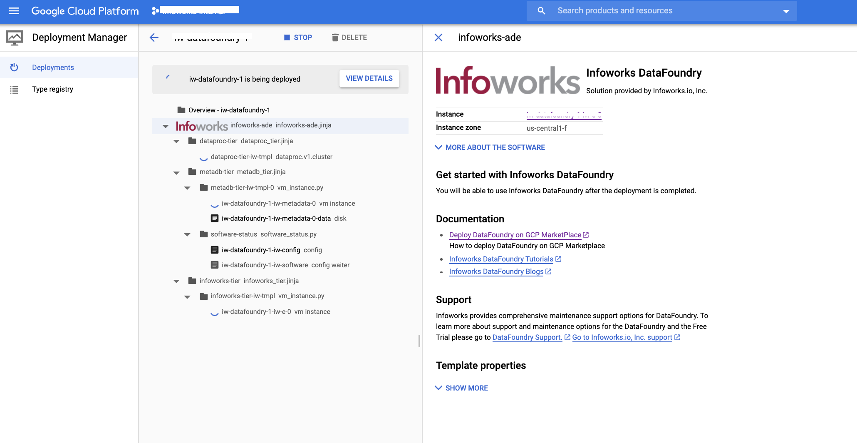Select dataproc-tier-iw-tmpl dataproc.v1.cluster row
The width and height of the screenshot is (857, 443).
point(271,157)
